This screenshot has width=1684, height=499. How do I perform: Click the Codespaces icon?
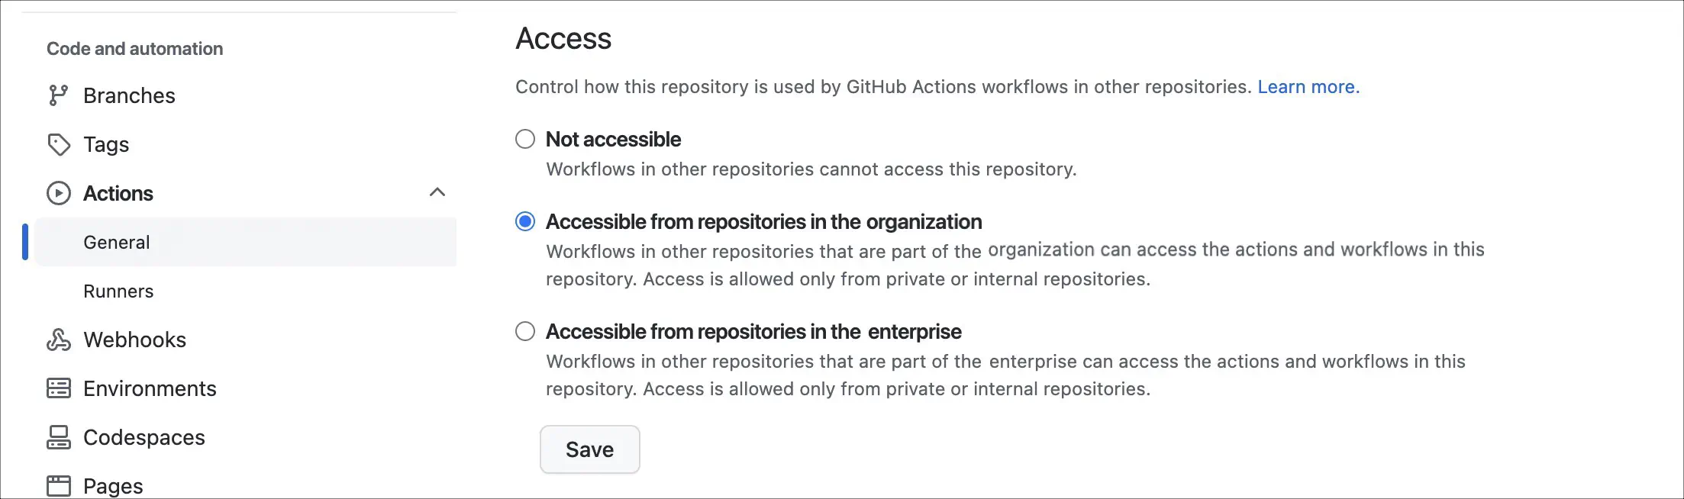pyautogui.click(x=59, y=436)
